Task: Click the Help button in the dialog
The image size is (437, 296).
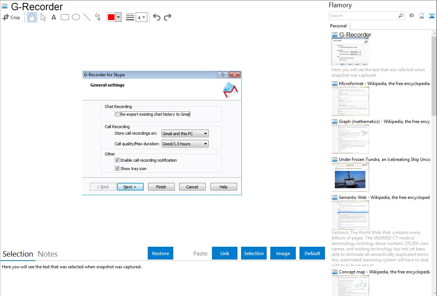Action: (224, 187)
